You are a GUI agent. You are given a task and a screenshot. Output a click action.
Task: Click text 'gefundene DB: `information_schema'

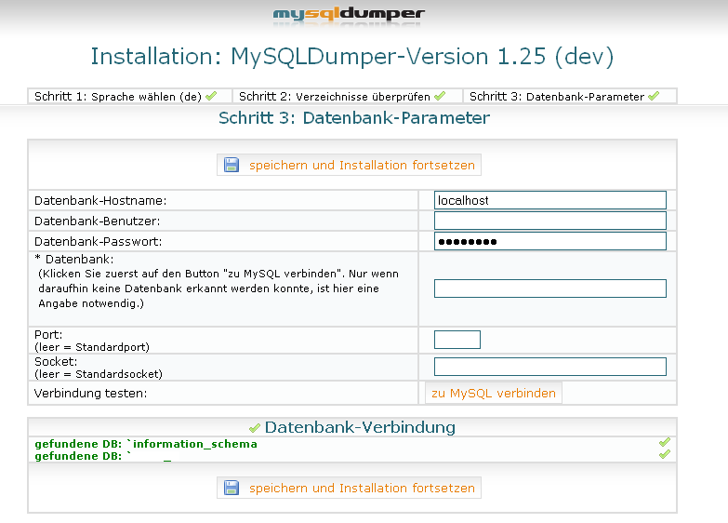click(146, 444)
